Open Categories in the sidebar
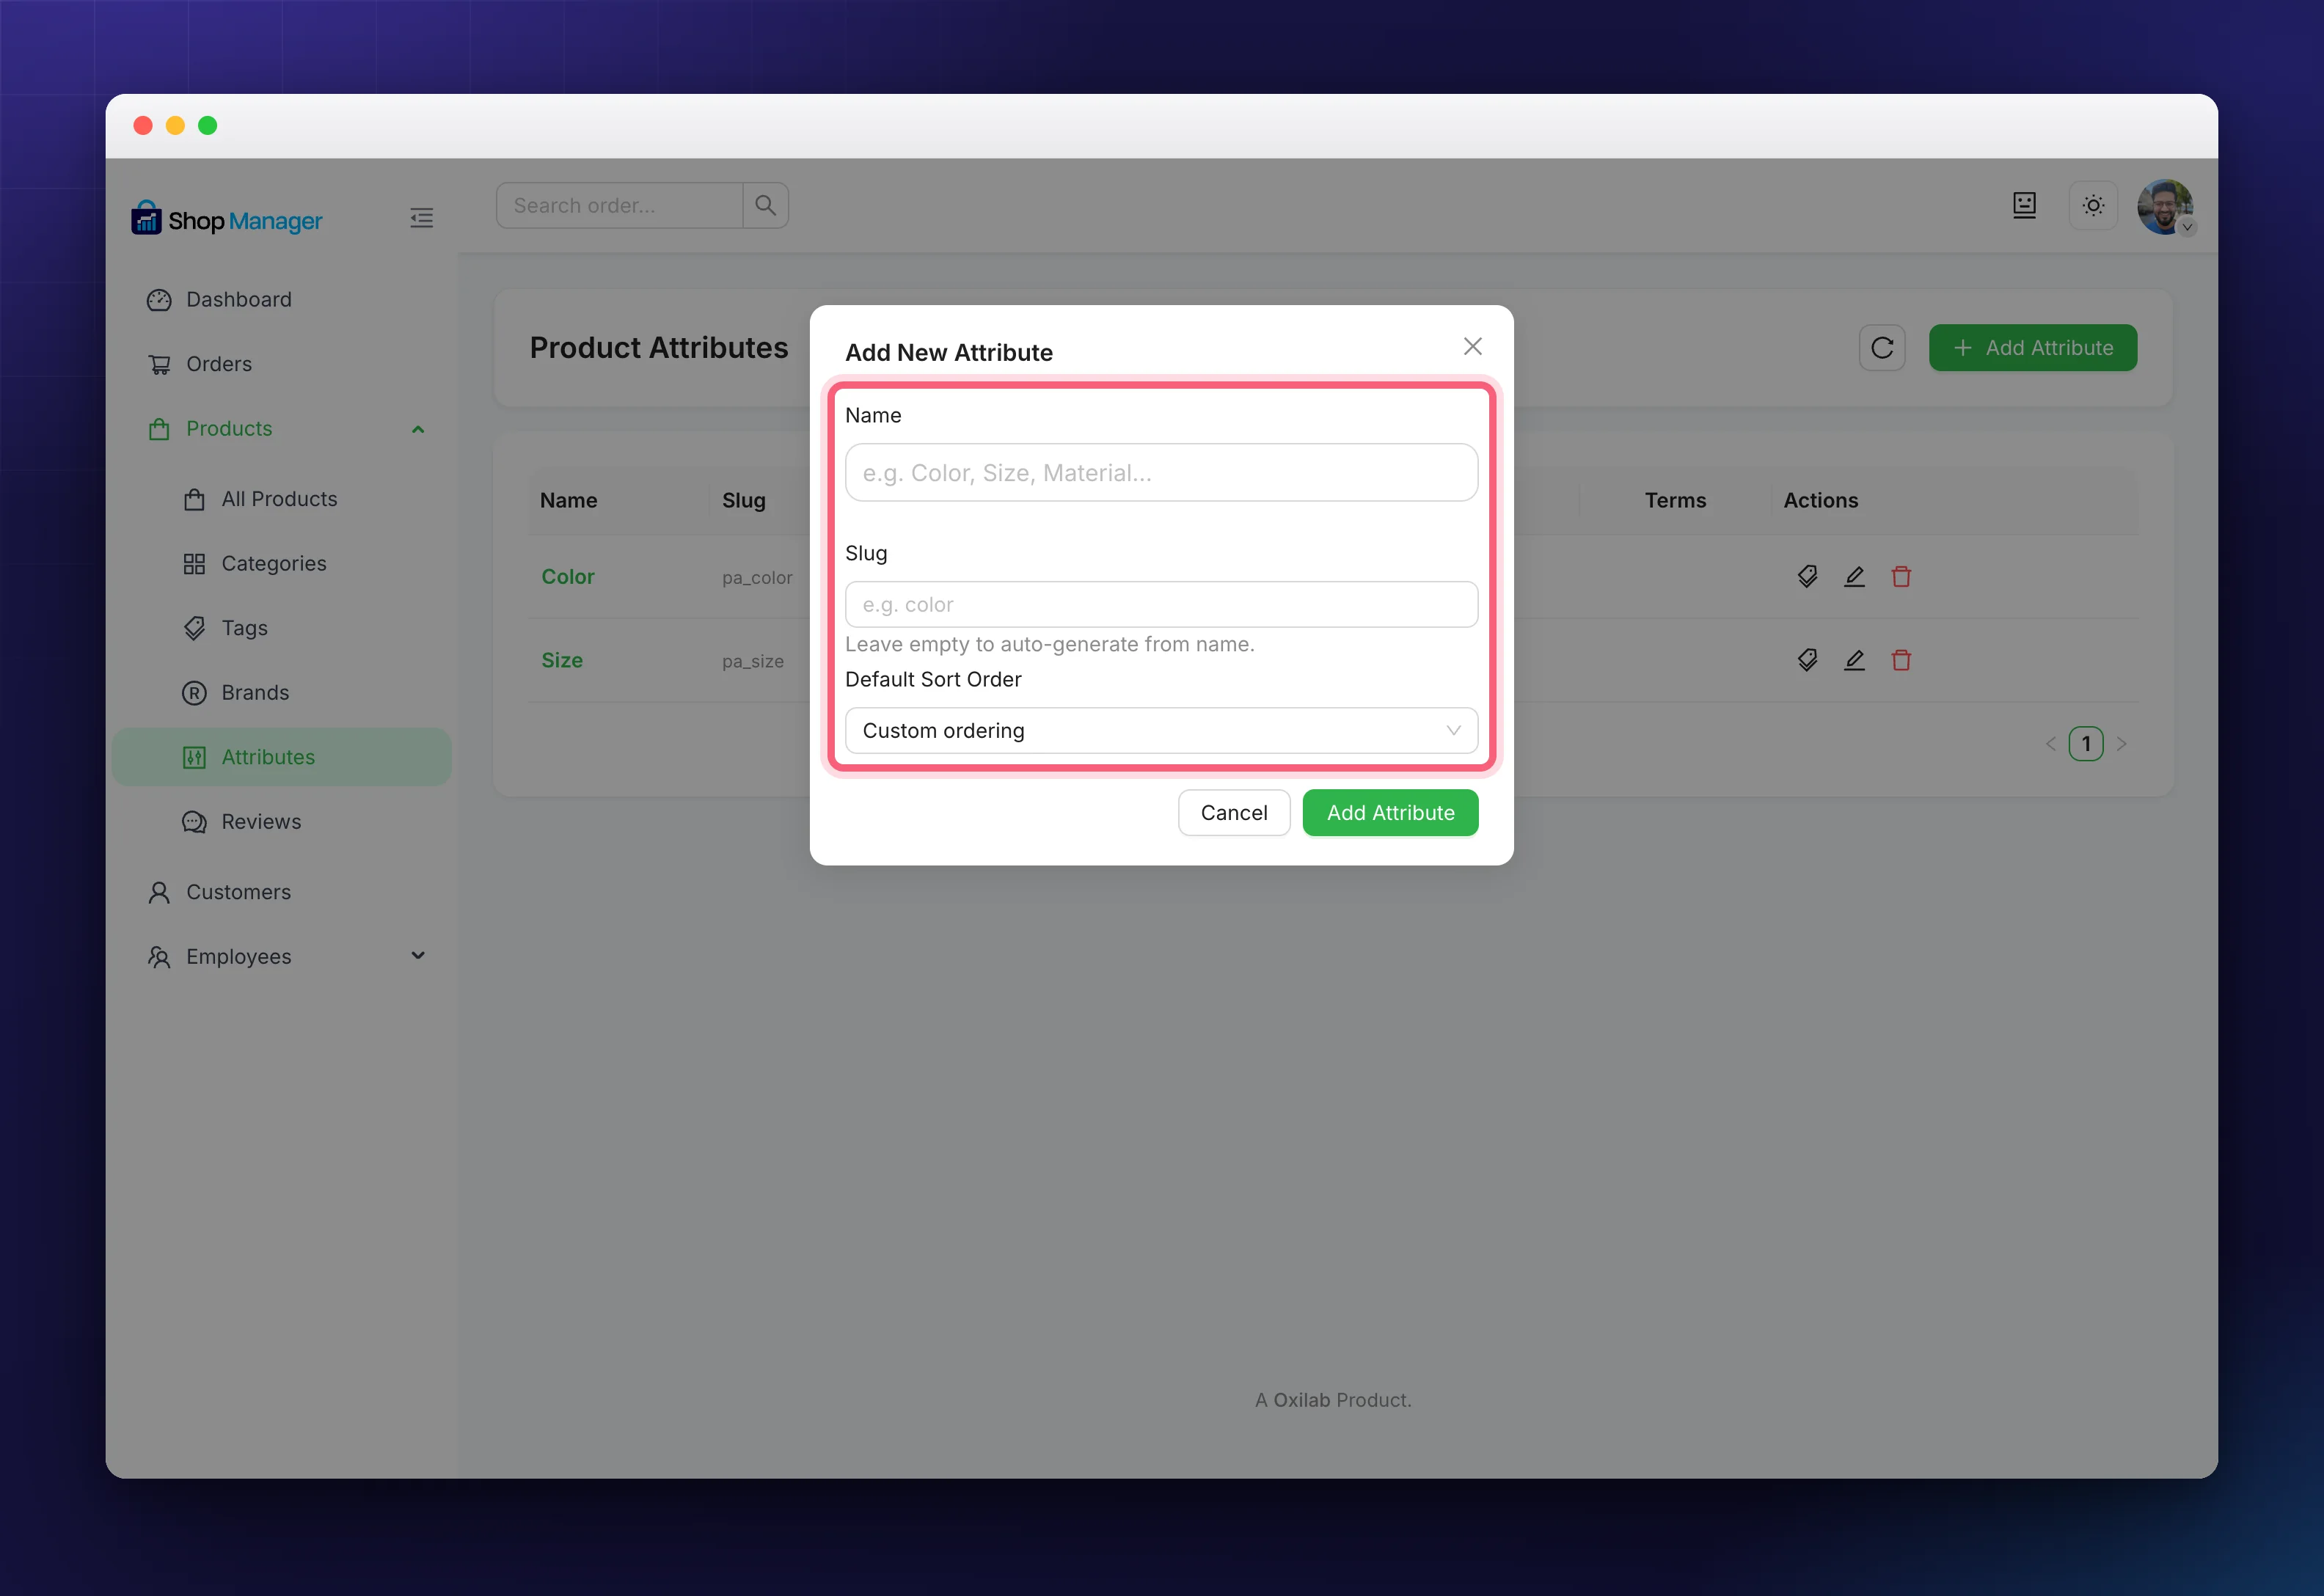This screenshot has width=2324, height=1596. point(281,563)
